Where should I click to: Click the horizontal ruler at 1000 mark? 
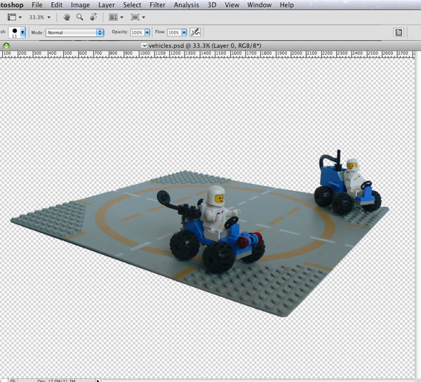[145, 53]
